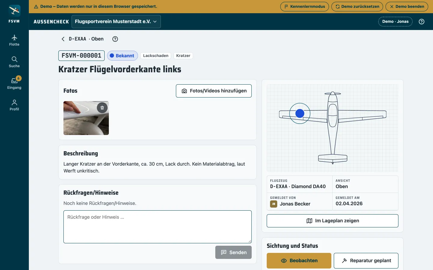Click the FSVM airplane logo
Image resolution: width=433 pixels, height=270 pixels.
tap(14, 11)
